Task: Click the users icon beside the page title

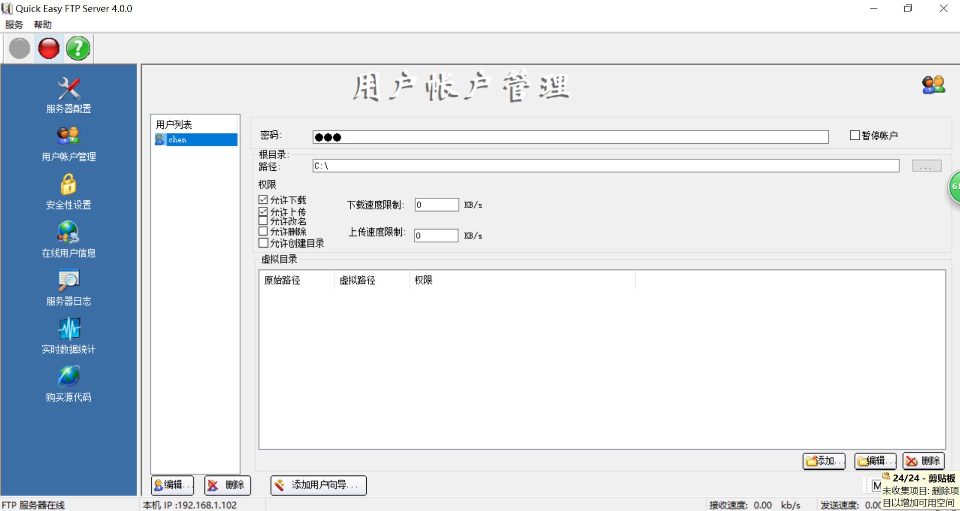Action: 933,85
